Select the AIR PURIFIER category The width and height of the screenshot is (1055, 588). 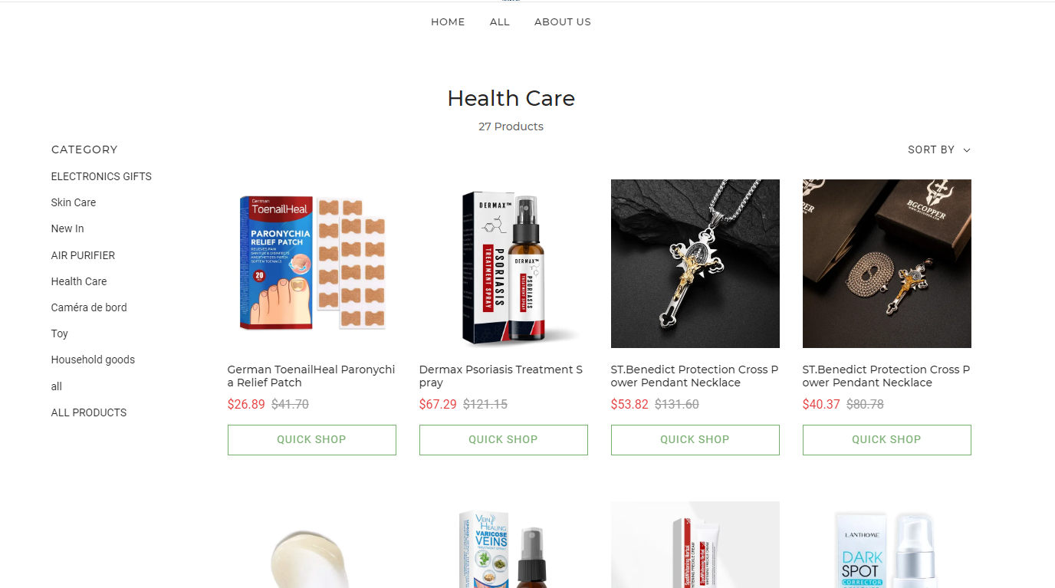pos(83,255)
